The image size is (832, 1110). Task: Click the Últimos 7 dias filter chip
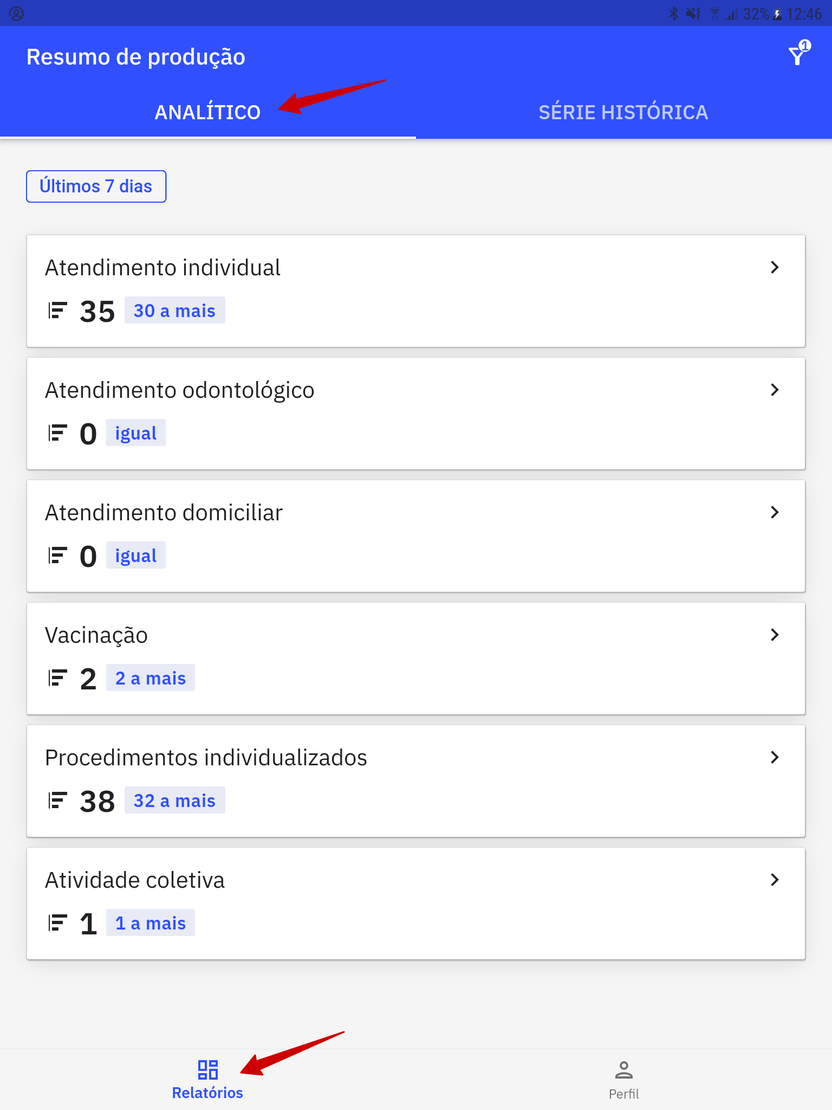tap(96, 186)
